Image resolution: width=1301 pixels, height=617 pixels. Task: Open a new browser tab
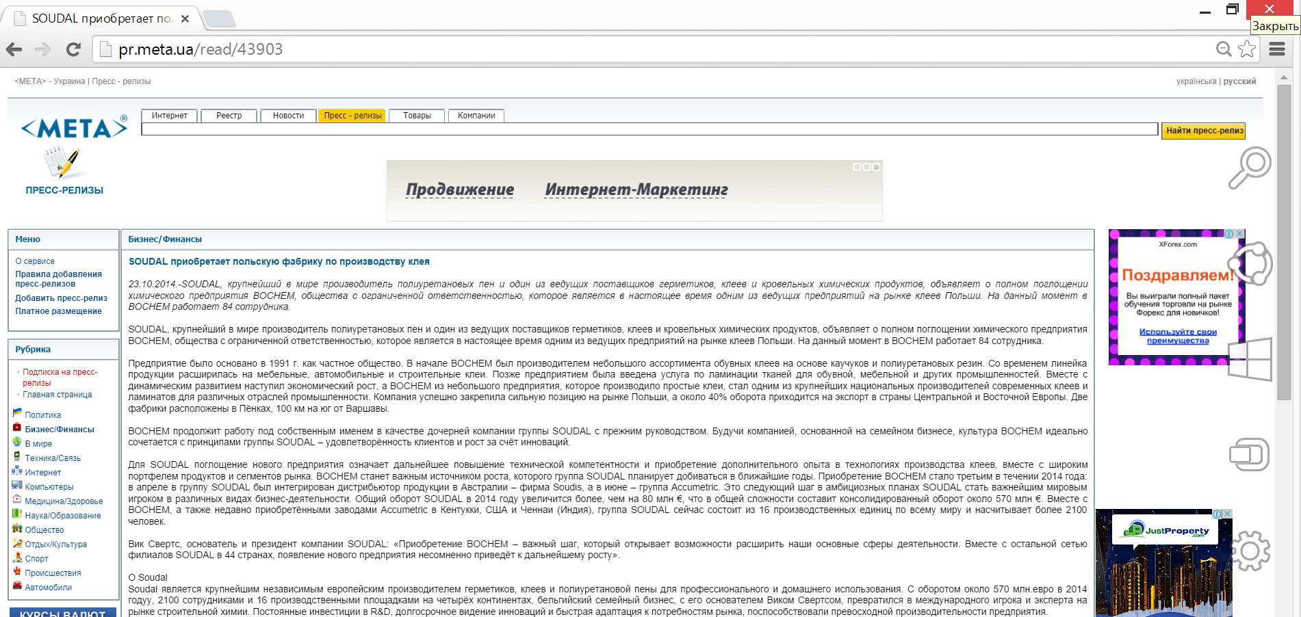[x=219, y=18]
